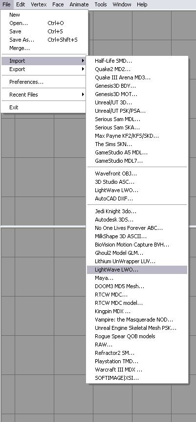Open the Animate menu
This screenshot has width=196, height=422.
[79, 4]
